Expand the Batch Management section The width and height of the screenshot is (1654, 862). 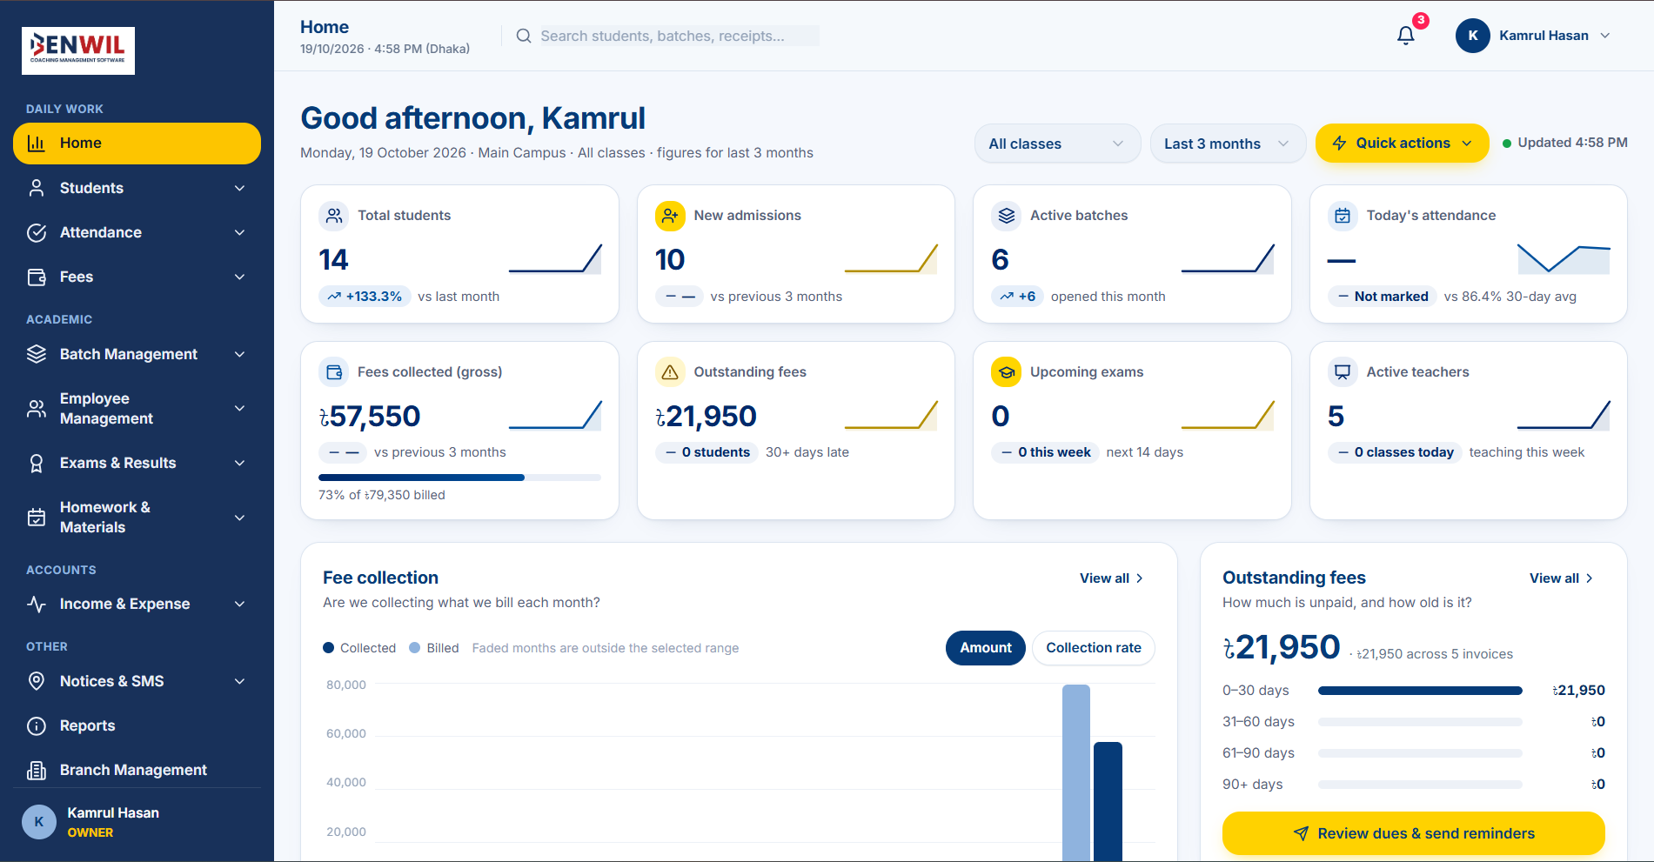click(x=137, y=354)
